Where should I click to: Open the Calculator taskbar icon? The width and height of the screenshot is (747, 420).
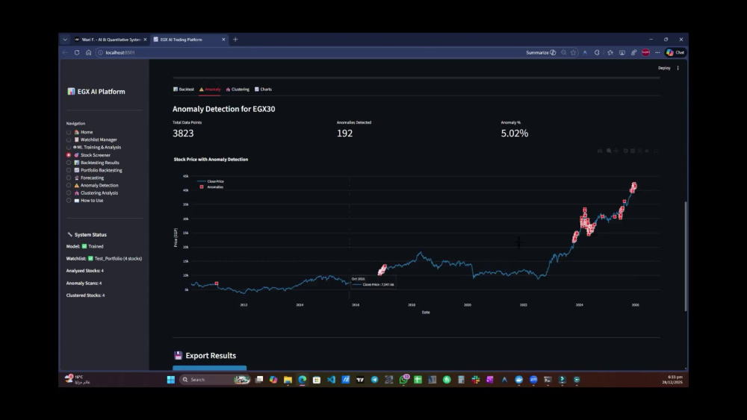coord(461,380)
